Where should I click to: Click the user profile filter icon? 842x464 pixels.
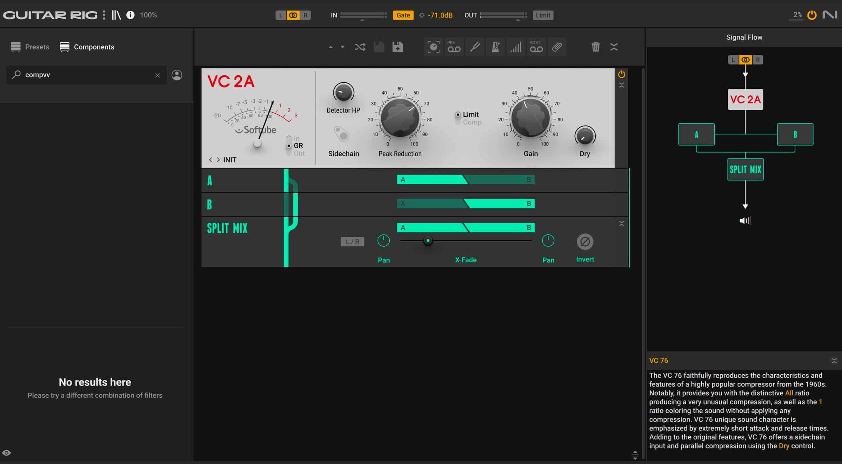click(177, 75)
